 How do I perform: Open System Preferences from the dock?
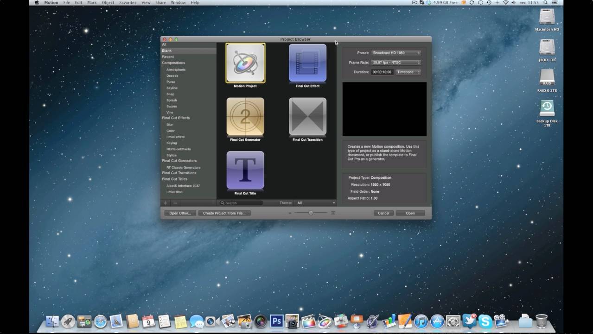pyautogui.click(x=453, y=321)
